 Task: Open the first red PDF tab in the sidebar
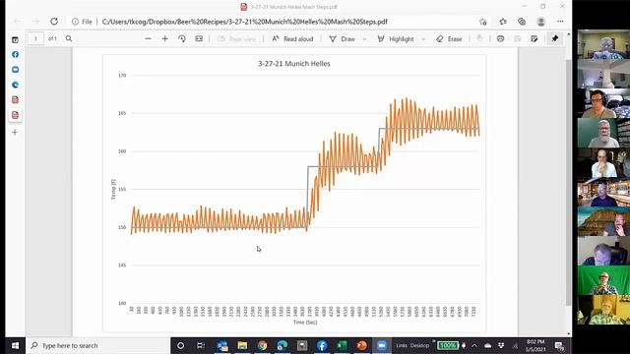[16, 100]
